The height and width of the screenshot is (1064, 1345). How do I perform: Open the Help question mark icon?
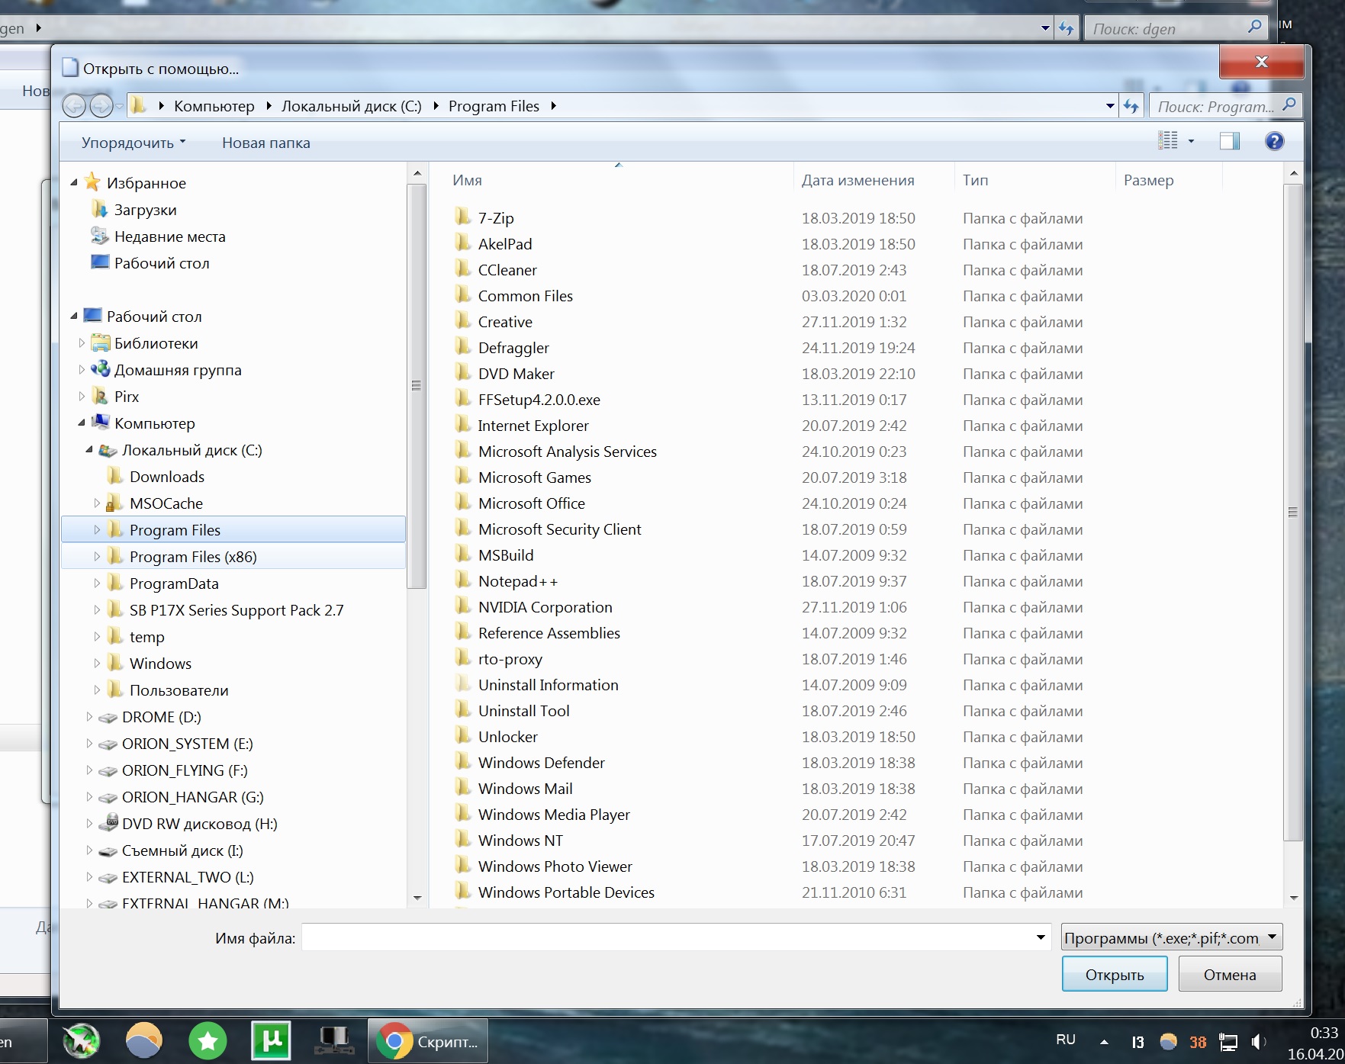coord(1274,141)
